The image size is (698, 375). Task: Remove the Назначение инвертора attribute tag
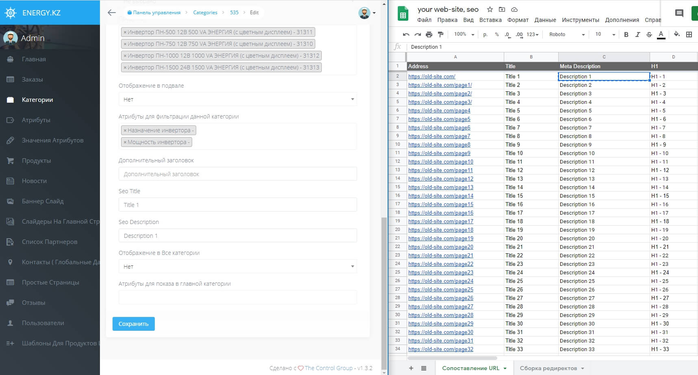tap(125, 130)
